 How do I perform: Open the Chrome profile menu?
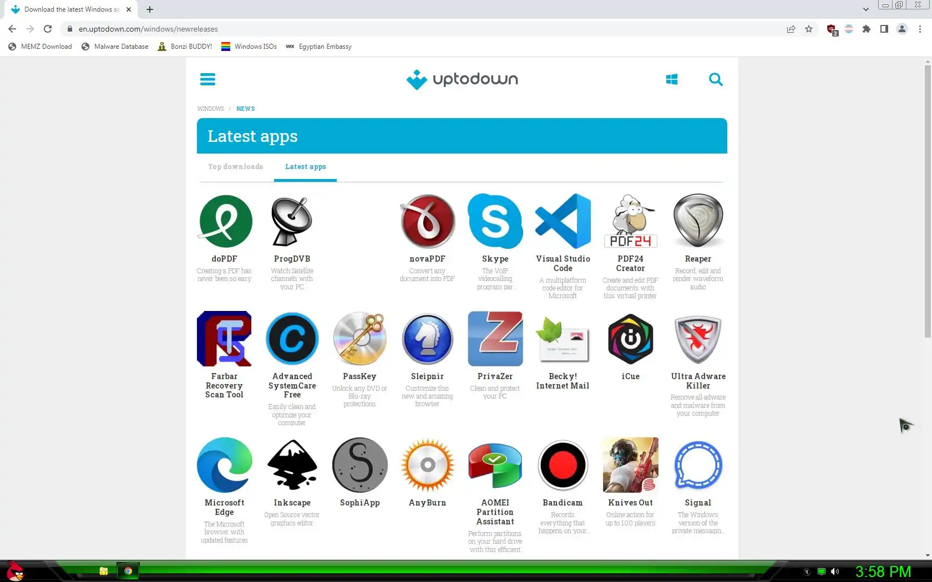(x=902, y=29)
